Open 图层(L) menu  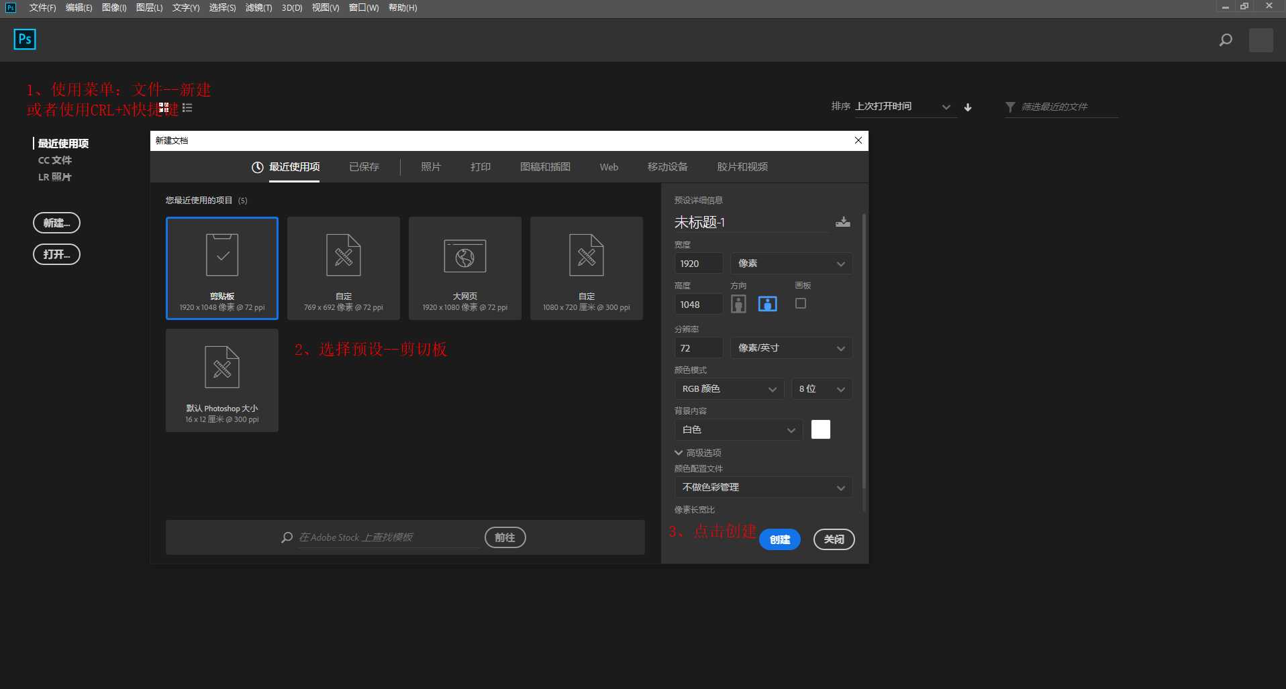pyautogui.click(x=149, y=7)
